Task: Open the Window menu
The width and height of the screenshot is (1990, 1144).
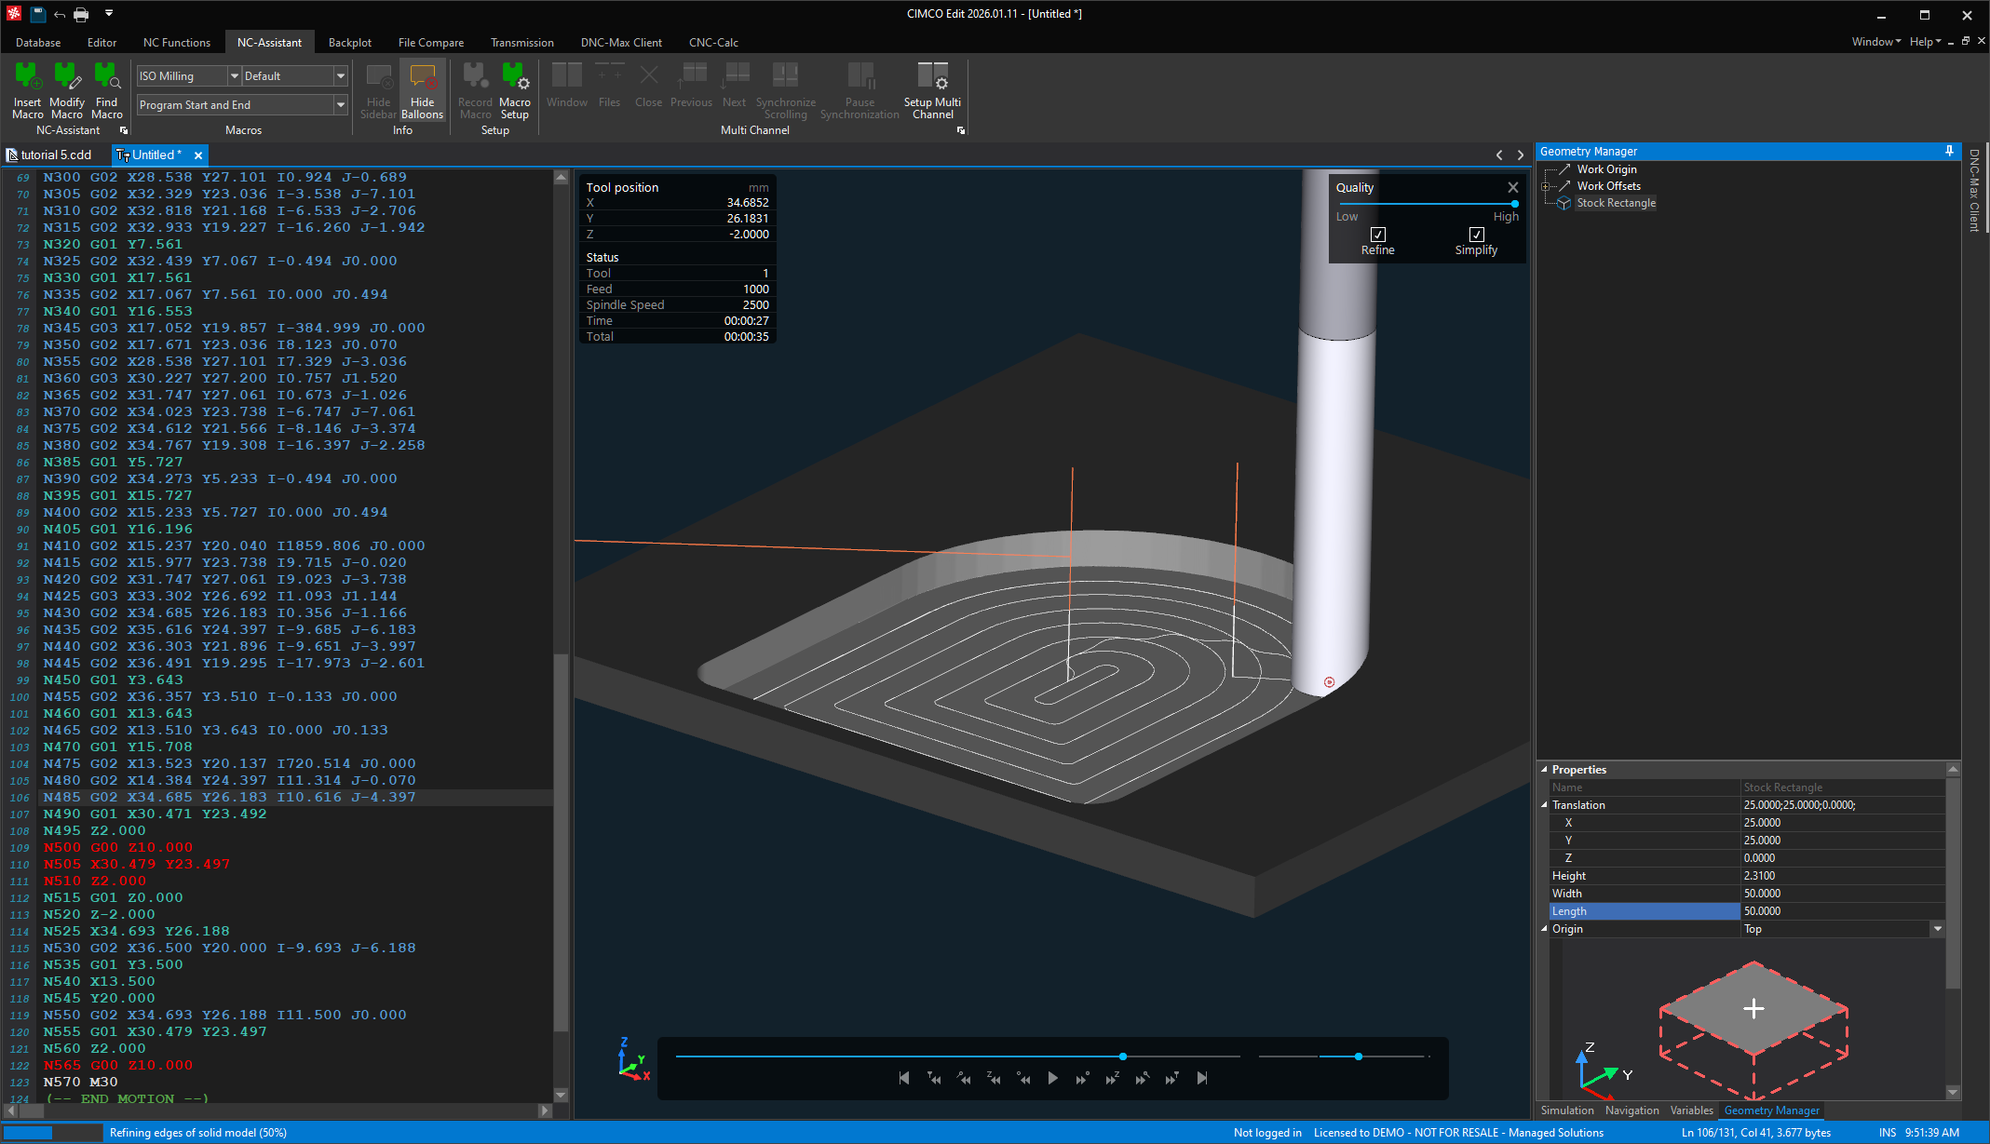Action: click(1875, 42)
